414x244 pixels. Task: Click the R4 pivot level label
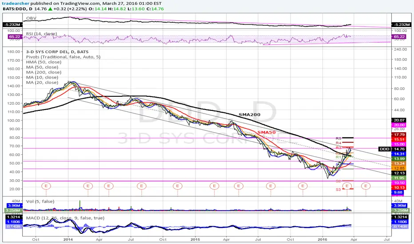tap(338, 143)
